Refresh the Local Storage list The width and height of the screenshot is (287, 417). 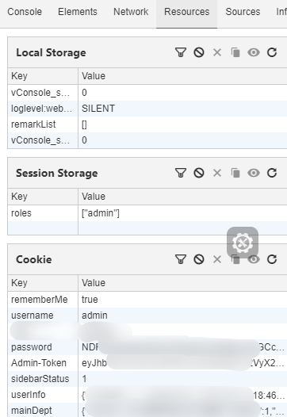click(x=272, y=52)
